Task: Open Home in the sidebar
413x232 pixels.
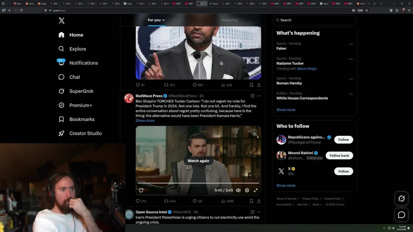Action: (x=71, y=35)
